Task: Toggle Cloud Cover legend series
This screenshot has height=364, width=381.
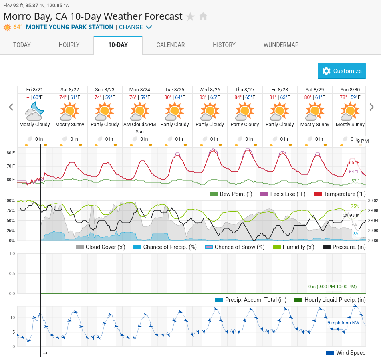Action: pyautogui.click(x=100, y=247)
